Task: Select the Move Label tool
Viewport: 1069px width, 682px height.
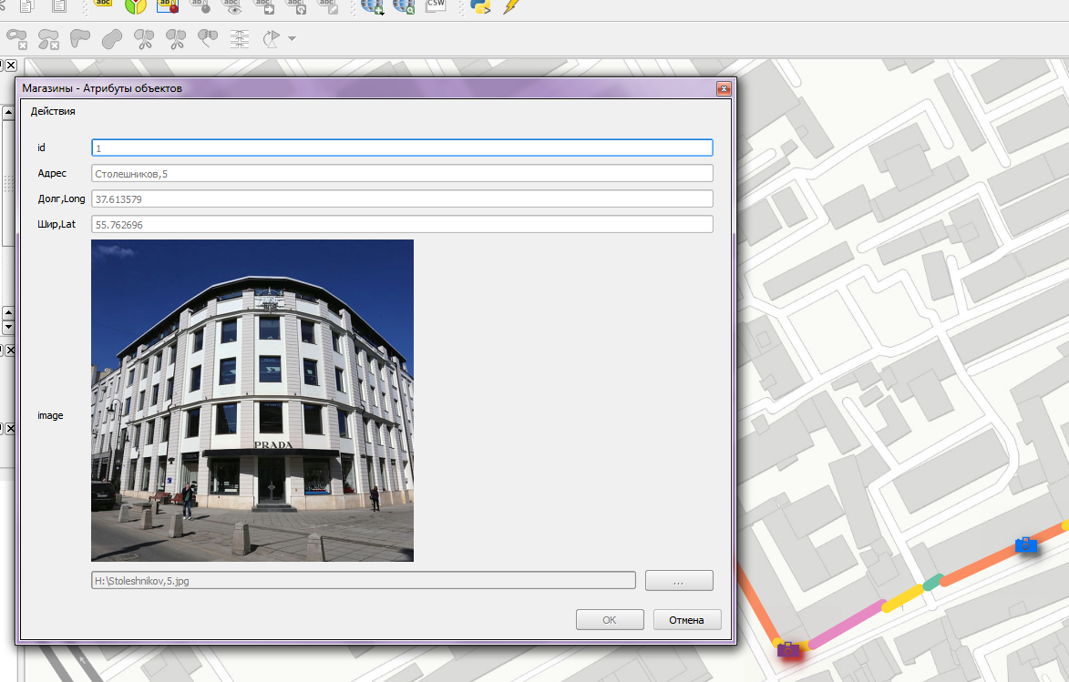Action: 264,6
